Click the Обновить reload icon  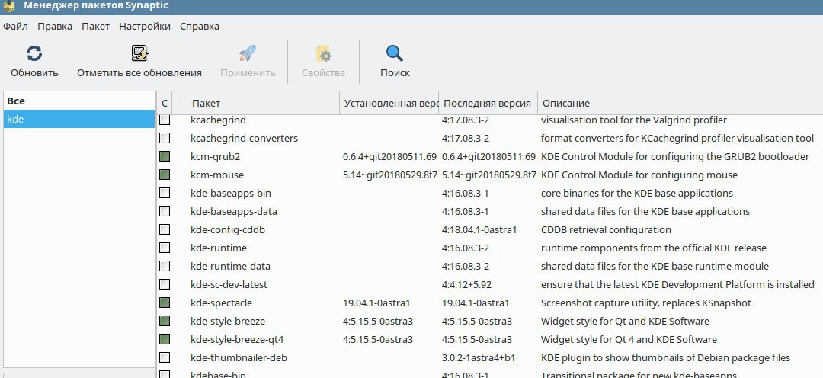[x=34, y=53]
